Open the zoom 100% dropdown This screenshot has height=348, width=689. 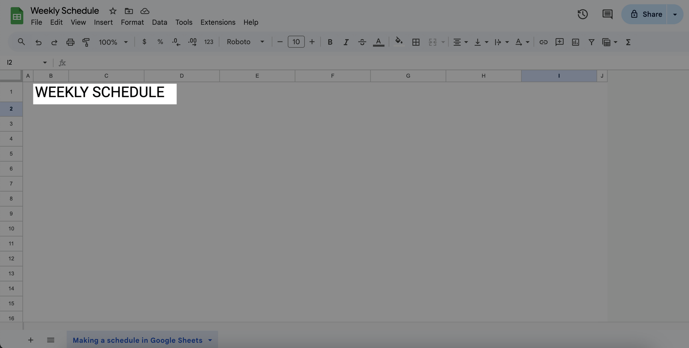[x=113, y=42]
